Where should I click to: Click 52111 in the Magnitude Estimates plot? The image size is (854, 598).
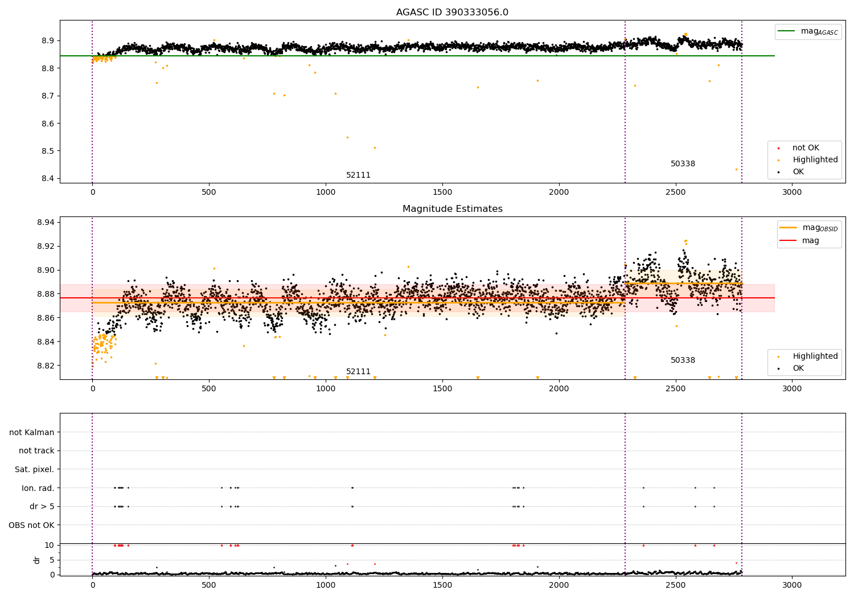coord(358,372)
